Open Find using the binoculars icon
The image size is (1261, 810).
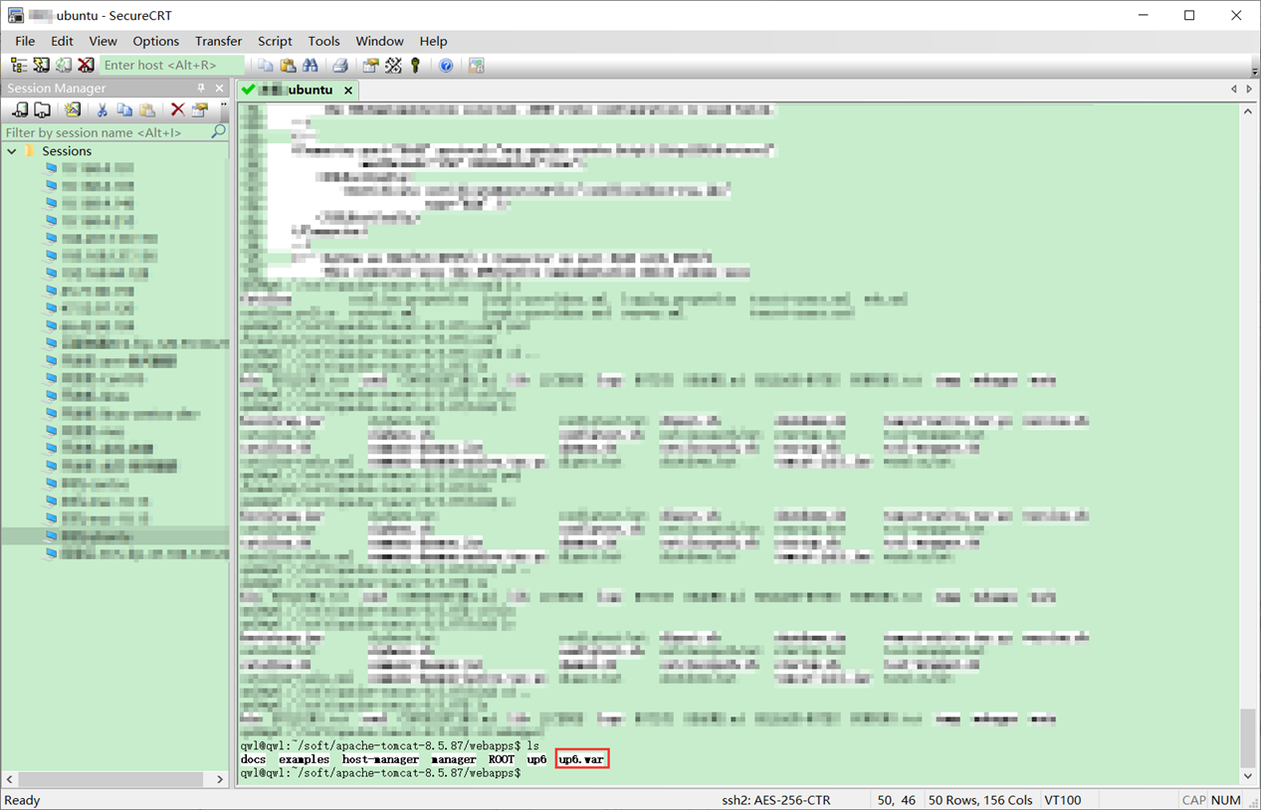pos(311,65)
